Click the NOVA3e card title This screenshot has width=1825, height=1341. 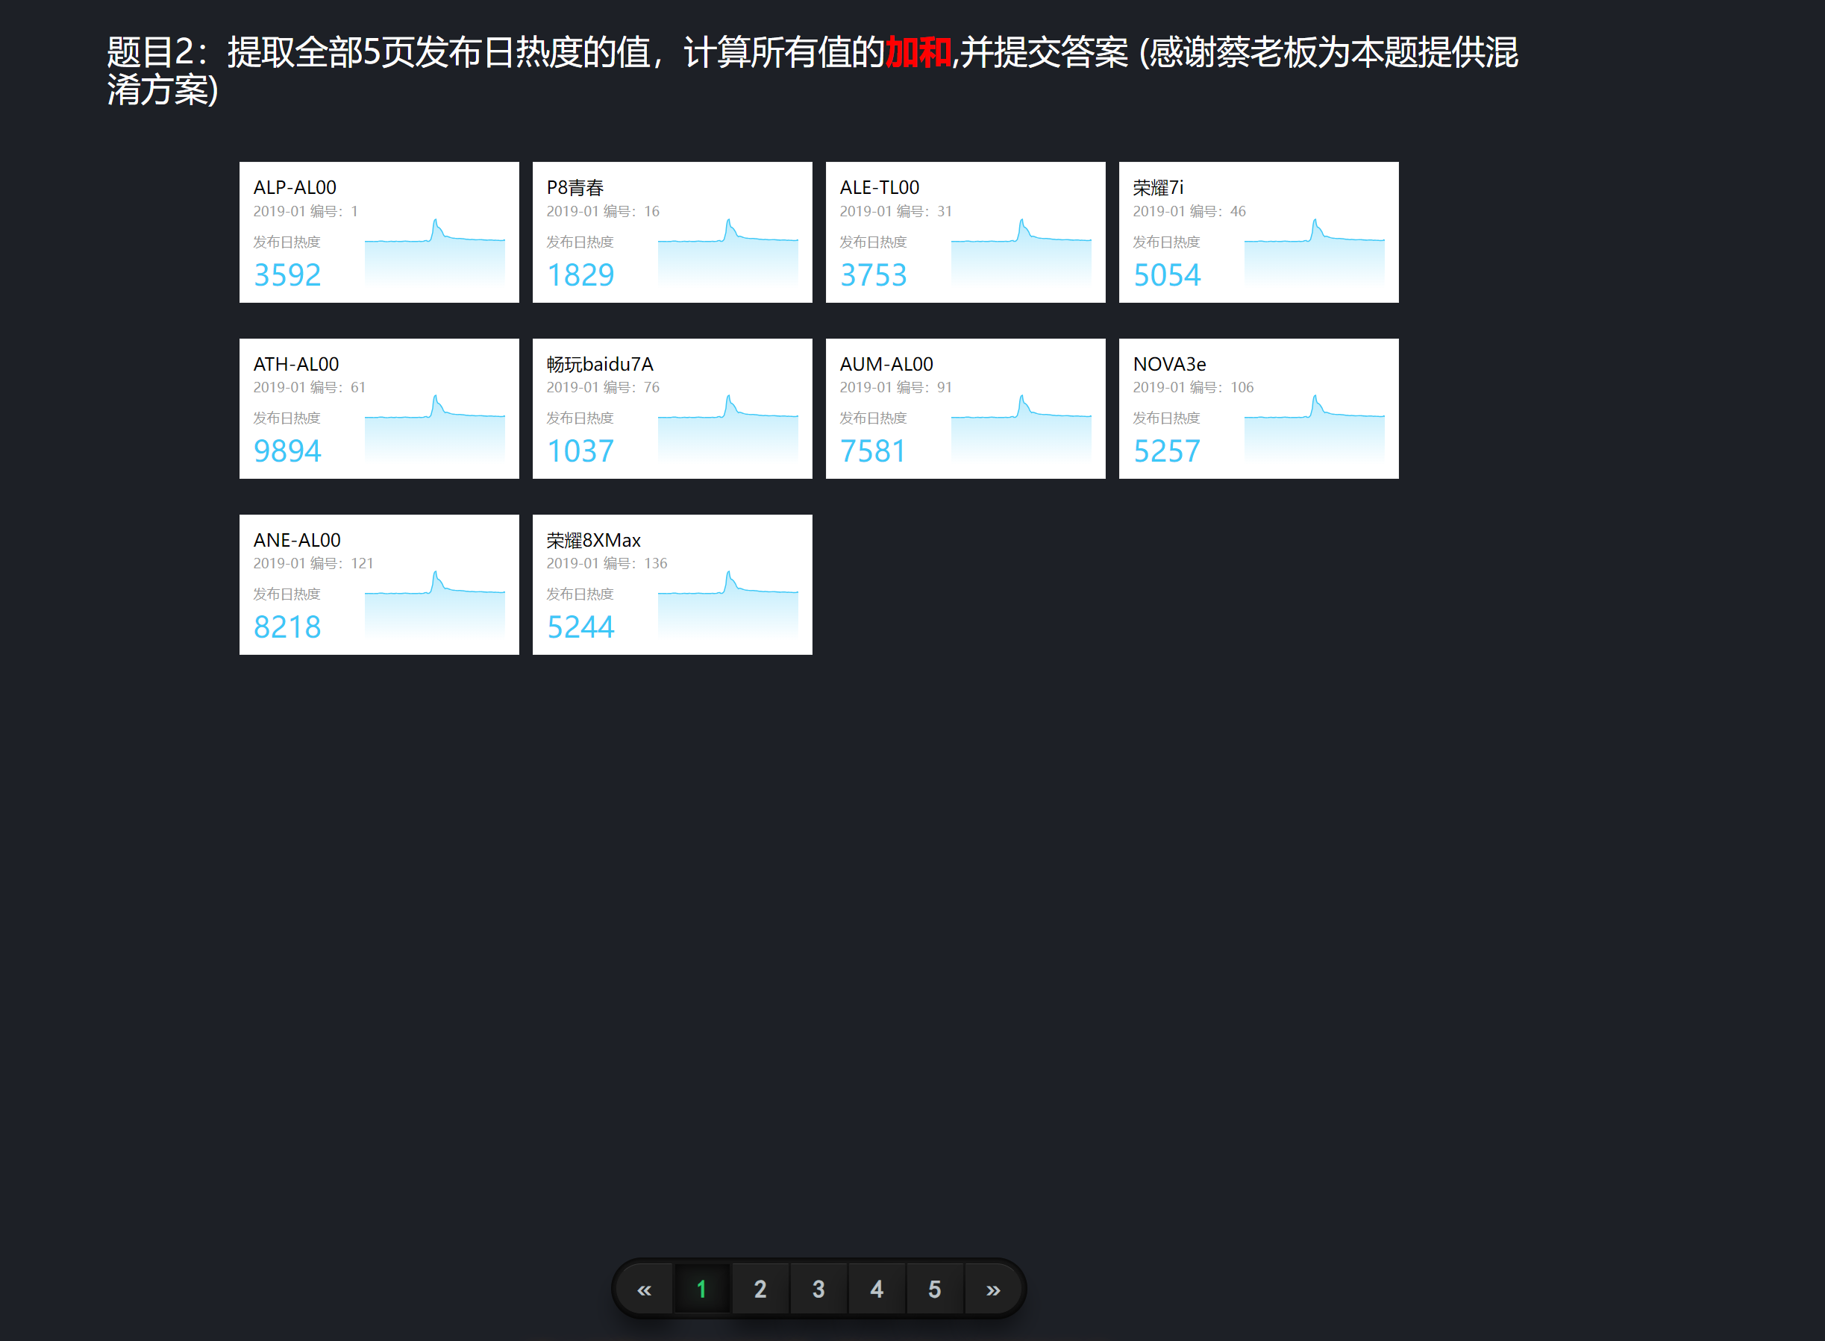[x=1169, y=365]
